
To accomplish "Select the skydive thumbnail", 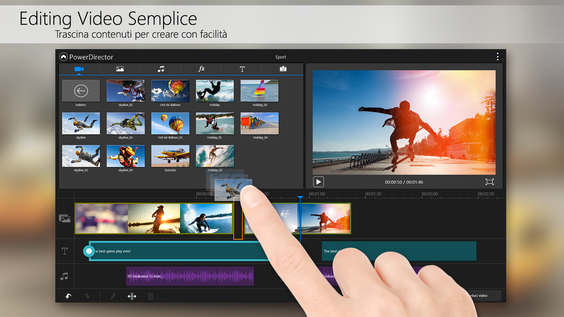I will click(x=81, y=123).
